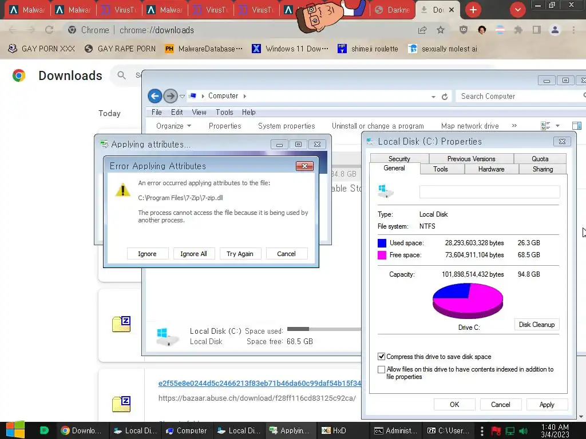
Task: Click Map network drive
Action: 470,126
